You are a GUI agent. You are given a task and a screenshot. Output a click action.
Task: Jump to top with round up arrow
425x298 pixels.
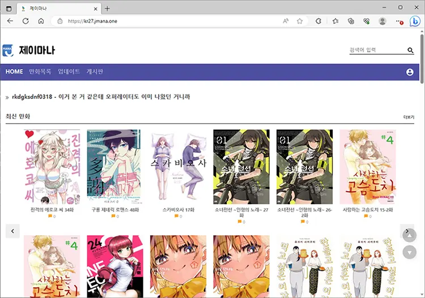pos(409,236)
